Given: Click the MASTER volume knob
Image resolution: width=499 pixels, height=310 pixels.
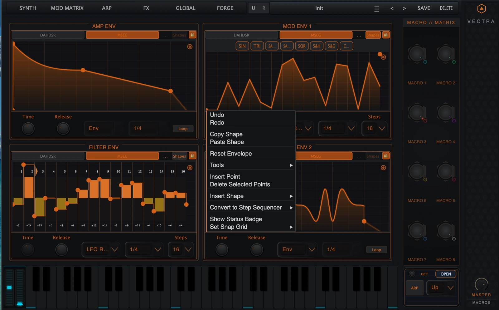Looking at the screenshot, I should tap(482, 284).
